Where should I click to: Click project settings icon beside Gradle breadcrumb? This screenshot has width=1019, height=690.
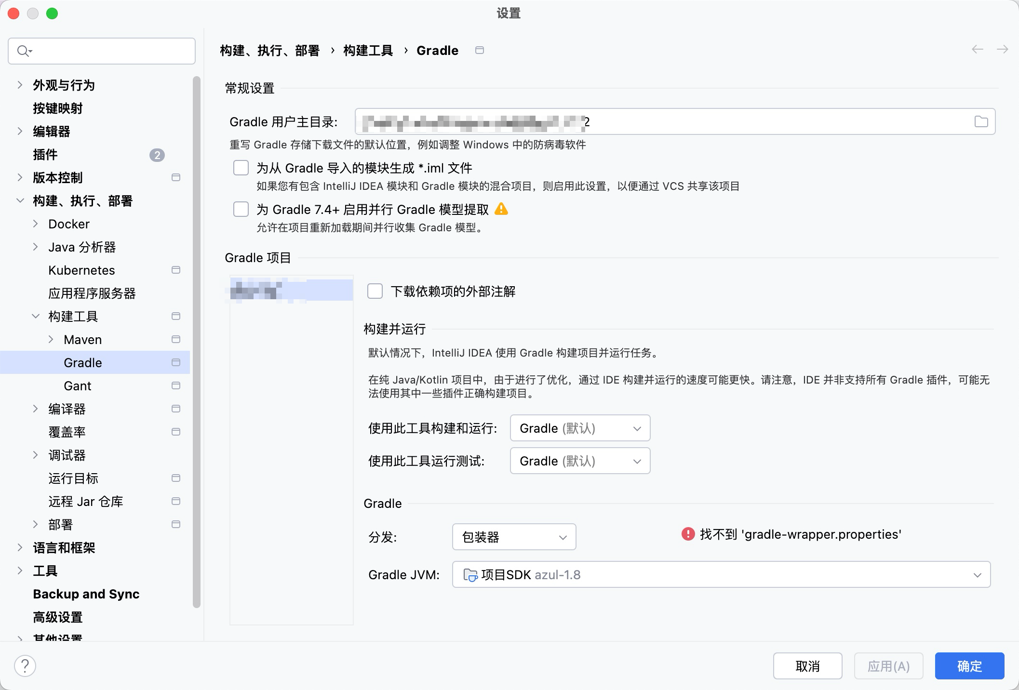[x=479, y=50]
